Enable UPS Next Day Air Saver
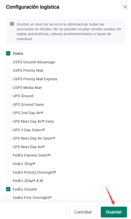This screenshot has width=131, height=219. click(8, 138)
